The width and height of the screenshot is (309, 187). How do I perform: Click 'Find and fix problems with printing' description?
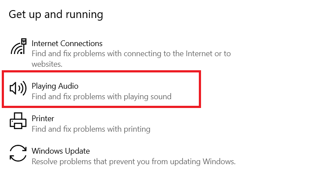pos(91,129)
